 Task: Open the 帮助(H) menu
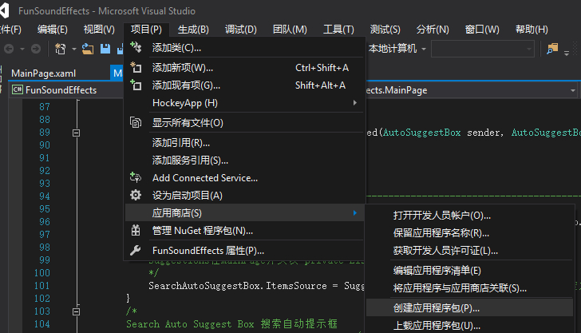(x=532, y=30)
